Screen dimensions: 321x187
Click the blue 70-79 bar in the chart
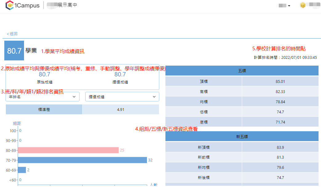[x=82, y=160]
